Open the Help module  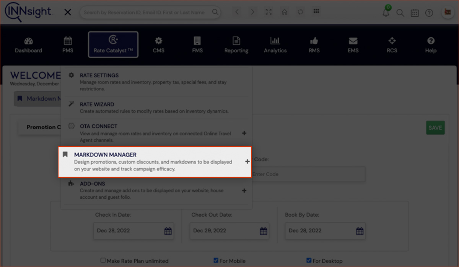(431, 45)
